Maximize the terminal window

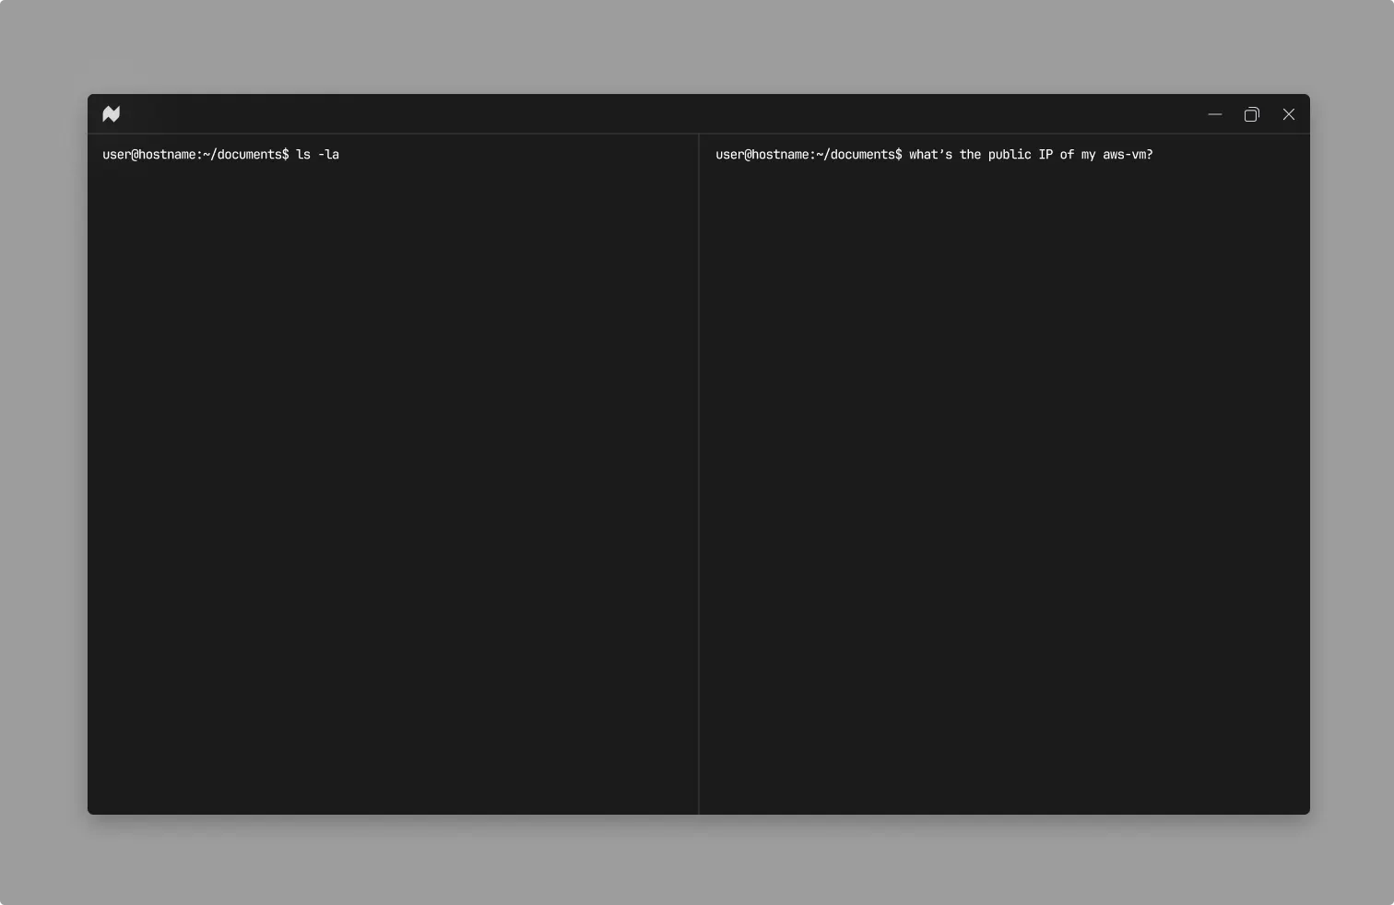pyautogui.click(x=1251, y=114)
